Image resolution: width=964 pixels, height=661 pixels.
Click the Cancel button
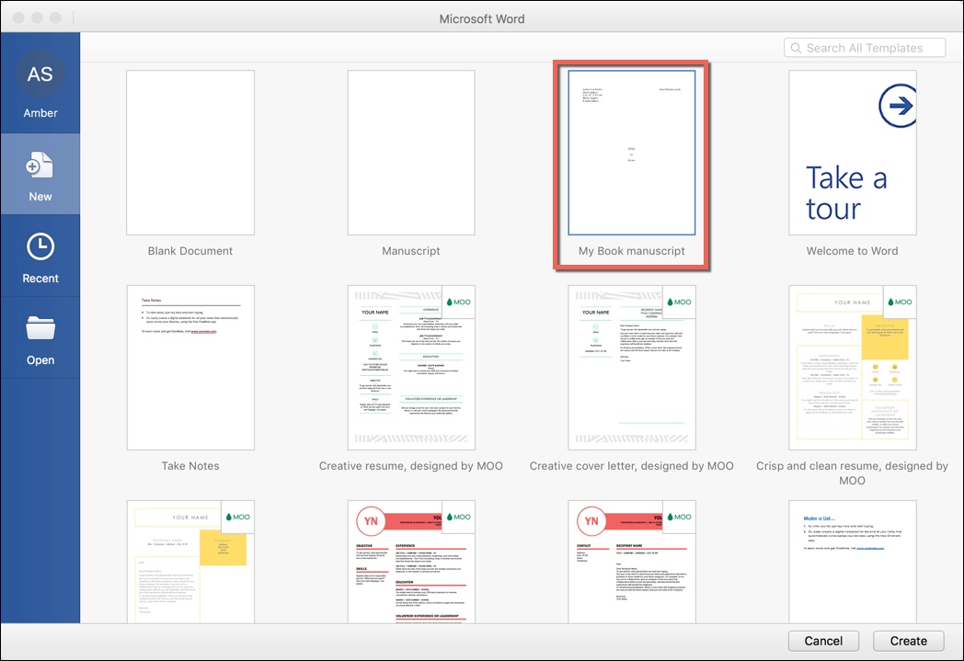[x=823, y=641]
